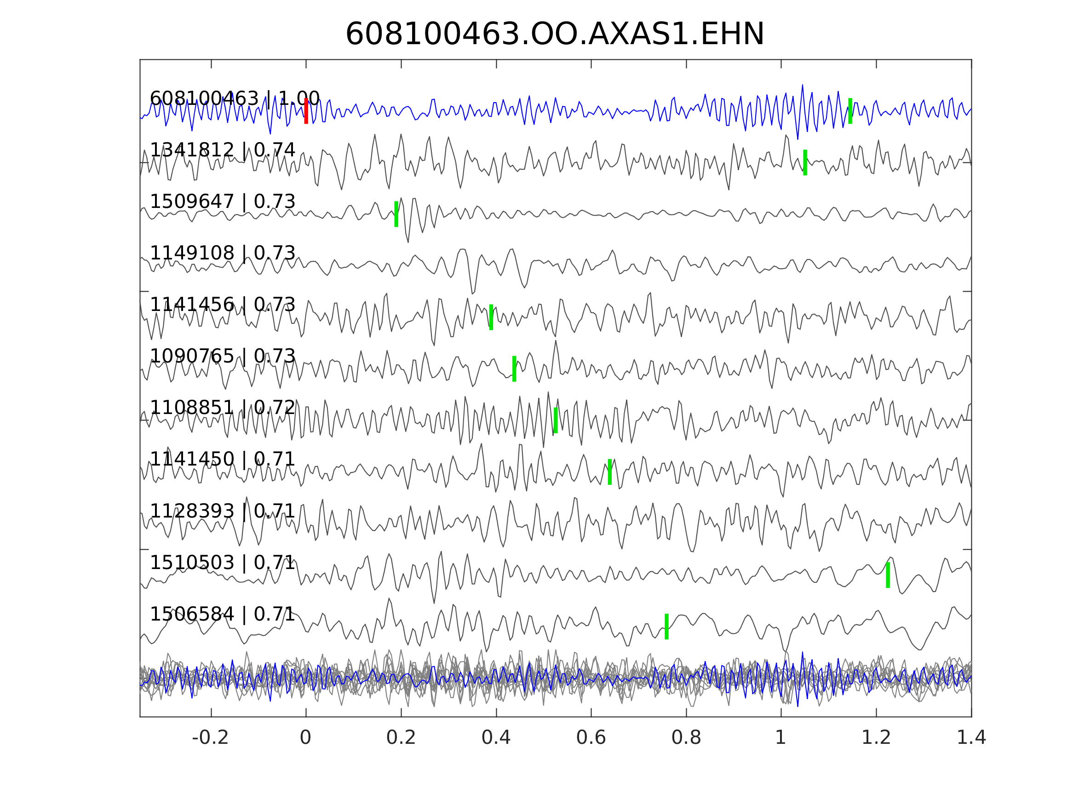
Task: Select the green marker on trace 1141456
Action: [x=491, y=317]
